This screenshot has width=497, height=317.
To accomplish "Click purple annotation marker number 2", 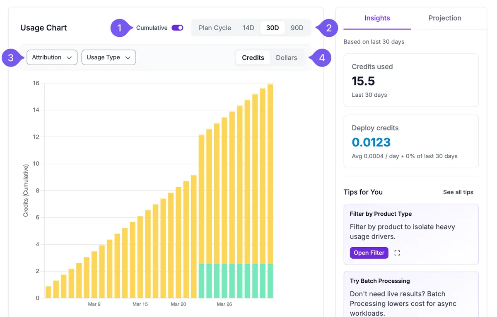I will (x=328, y=28).
